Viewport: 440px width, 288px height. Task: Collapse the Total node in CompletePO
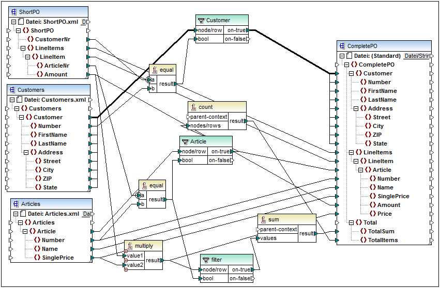(351, 222)
